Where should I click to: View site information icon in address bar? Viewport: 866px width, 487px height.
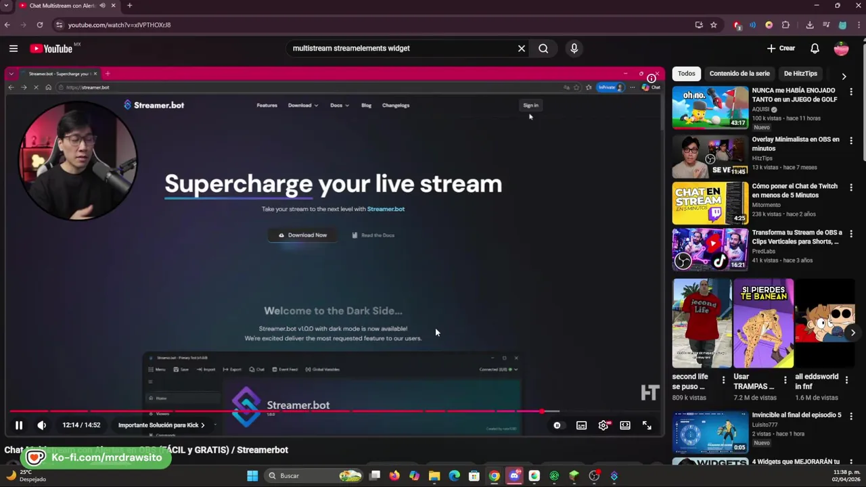[59, 25]
